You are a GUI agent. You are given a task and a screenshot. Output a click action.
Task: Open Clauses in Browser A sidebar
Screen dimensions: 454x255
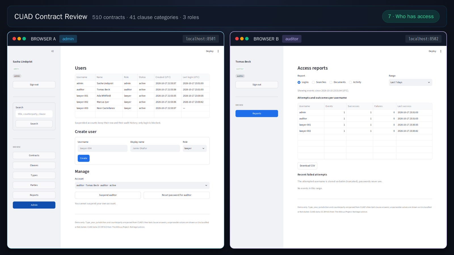click(x=34, y=165)
